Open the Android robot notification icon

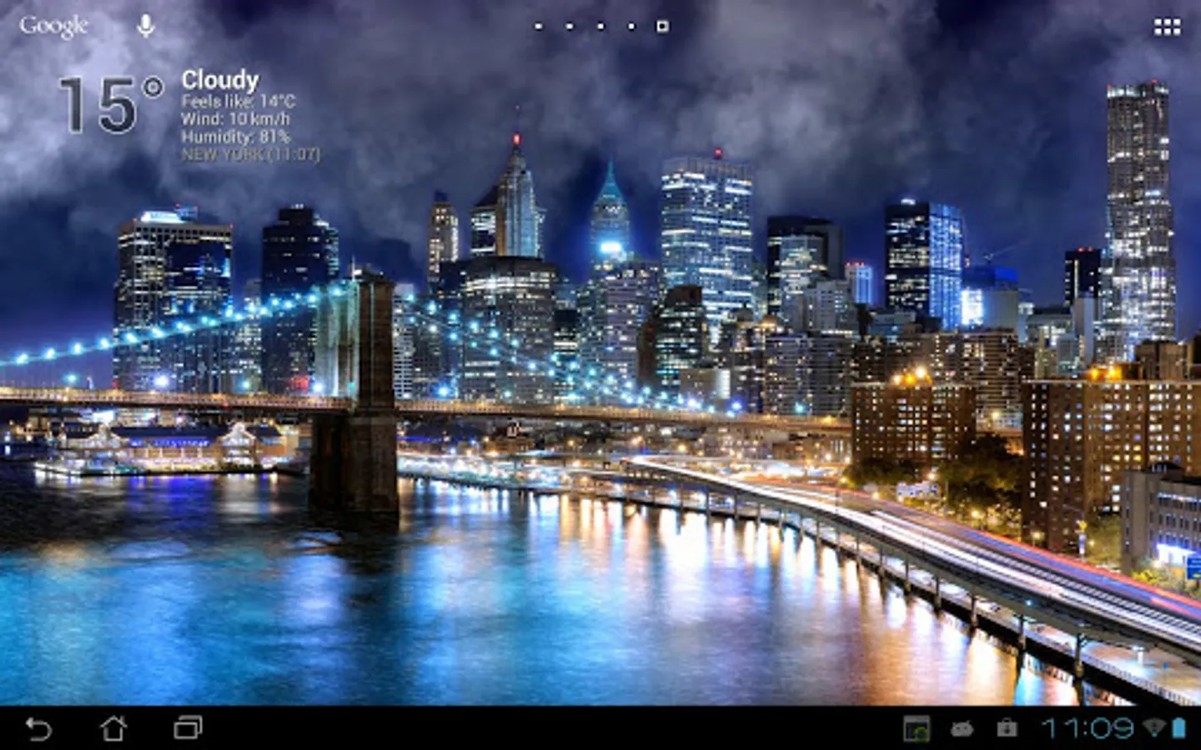pyautogui.click(x=962, y=729)
